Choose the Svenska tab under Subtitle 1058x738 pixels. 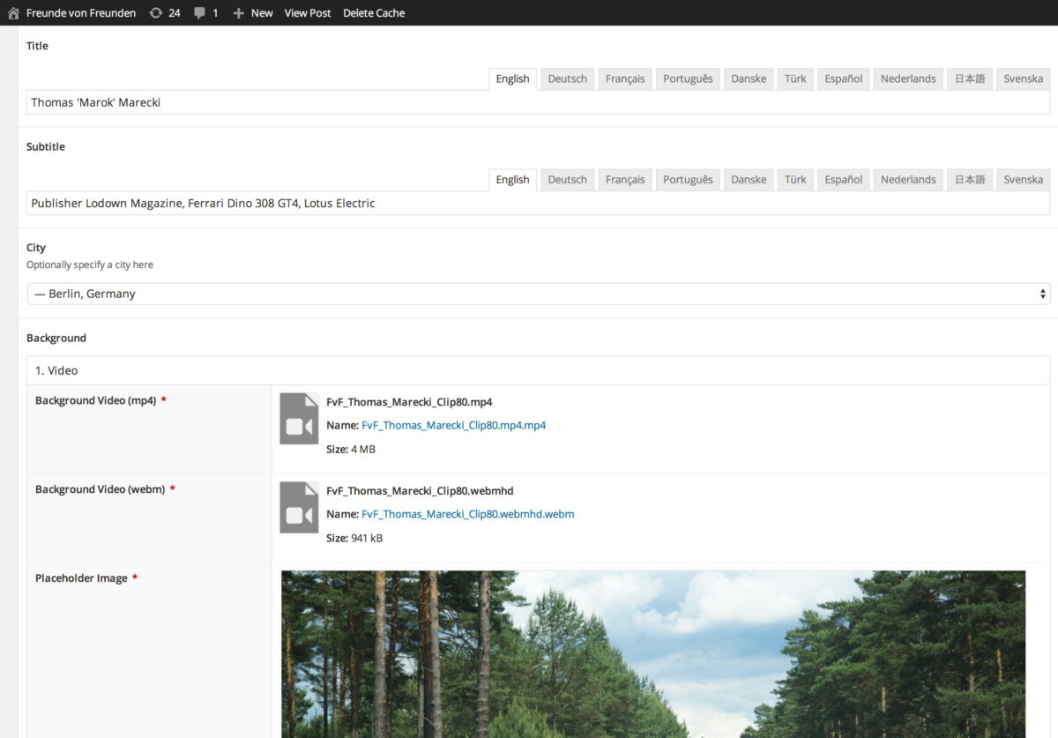[x=1023, y=179]
